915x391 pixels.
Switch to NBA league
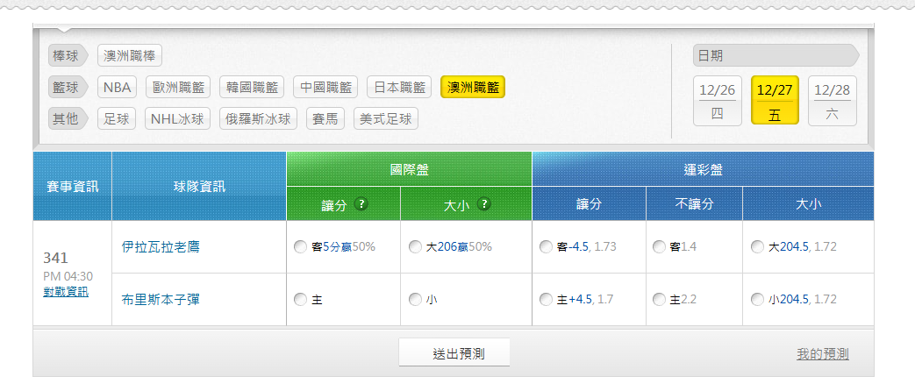point(117,88)
